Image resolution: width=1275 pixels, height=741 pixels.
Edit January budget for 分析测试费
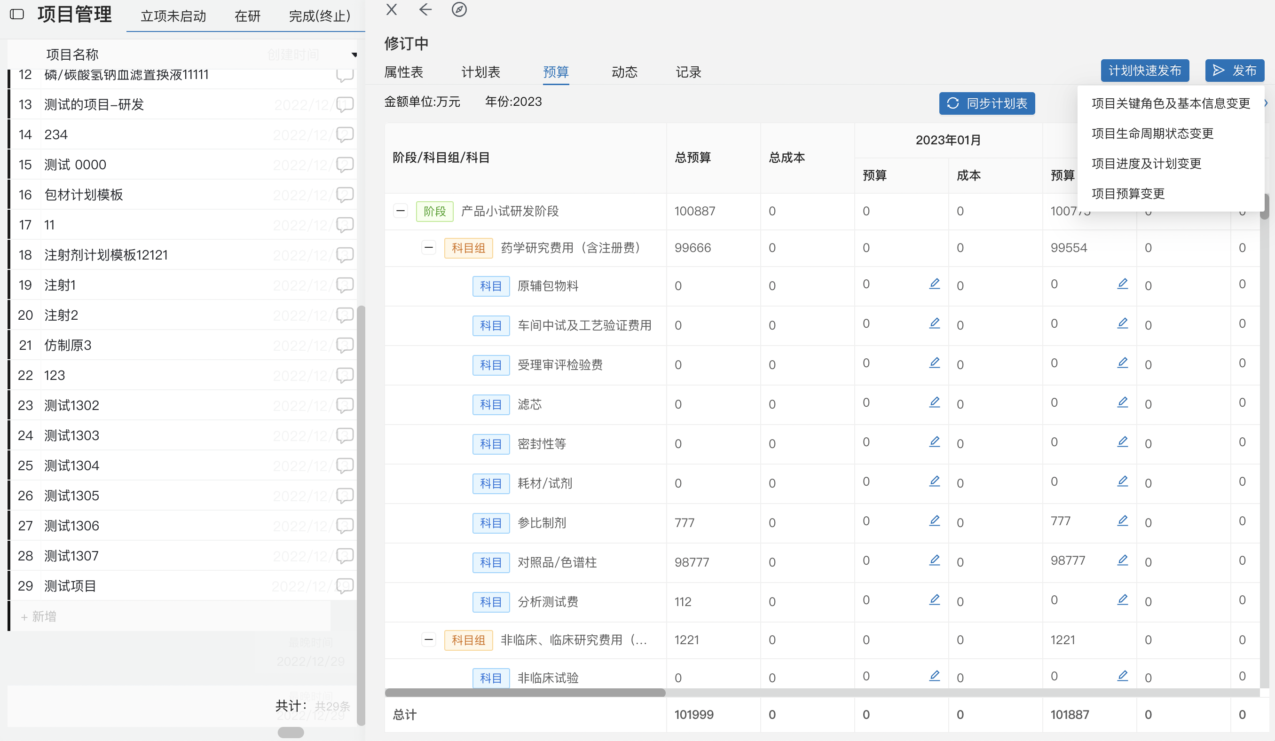(935, 600)
